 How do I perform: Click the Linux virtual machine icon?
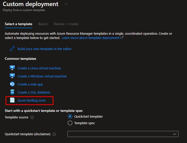[12, 68]
